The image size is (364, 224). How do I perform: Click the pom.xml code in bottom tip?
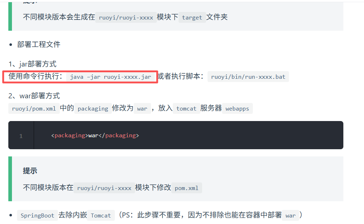[187, 188]
